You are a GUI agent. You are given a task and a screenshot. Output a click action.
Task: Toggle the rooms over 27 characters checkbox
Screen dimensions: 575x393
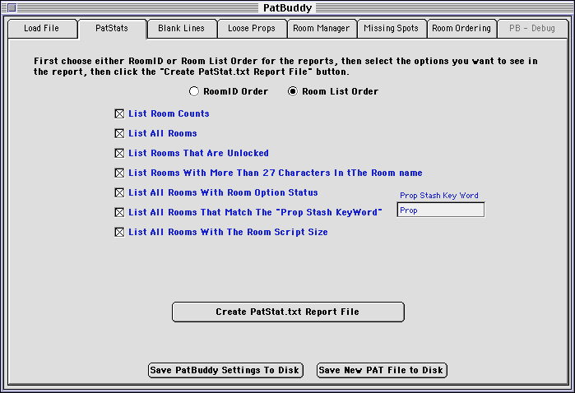pyautogui.click(x=120, y=173)
